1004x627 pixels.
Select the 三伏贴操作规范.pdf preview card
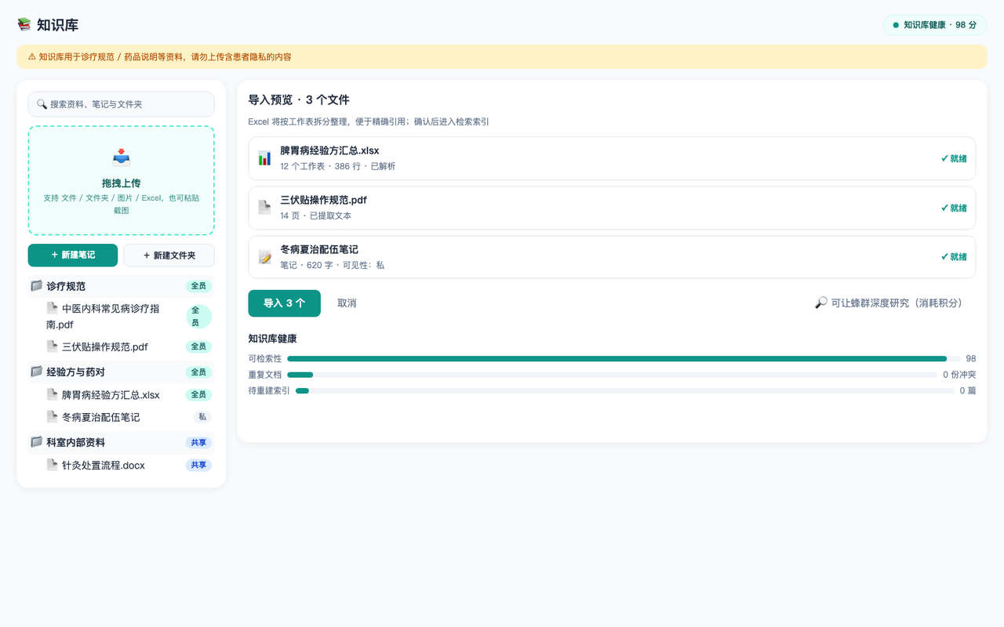coord(612,208)
